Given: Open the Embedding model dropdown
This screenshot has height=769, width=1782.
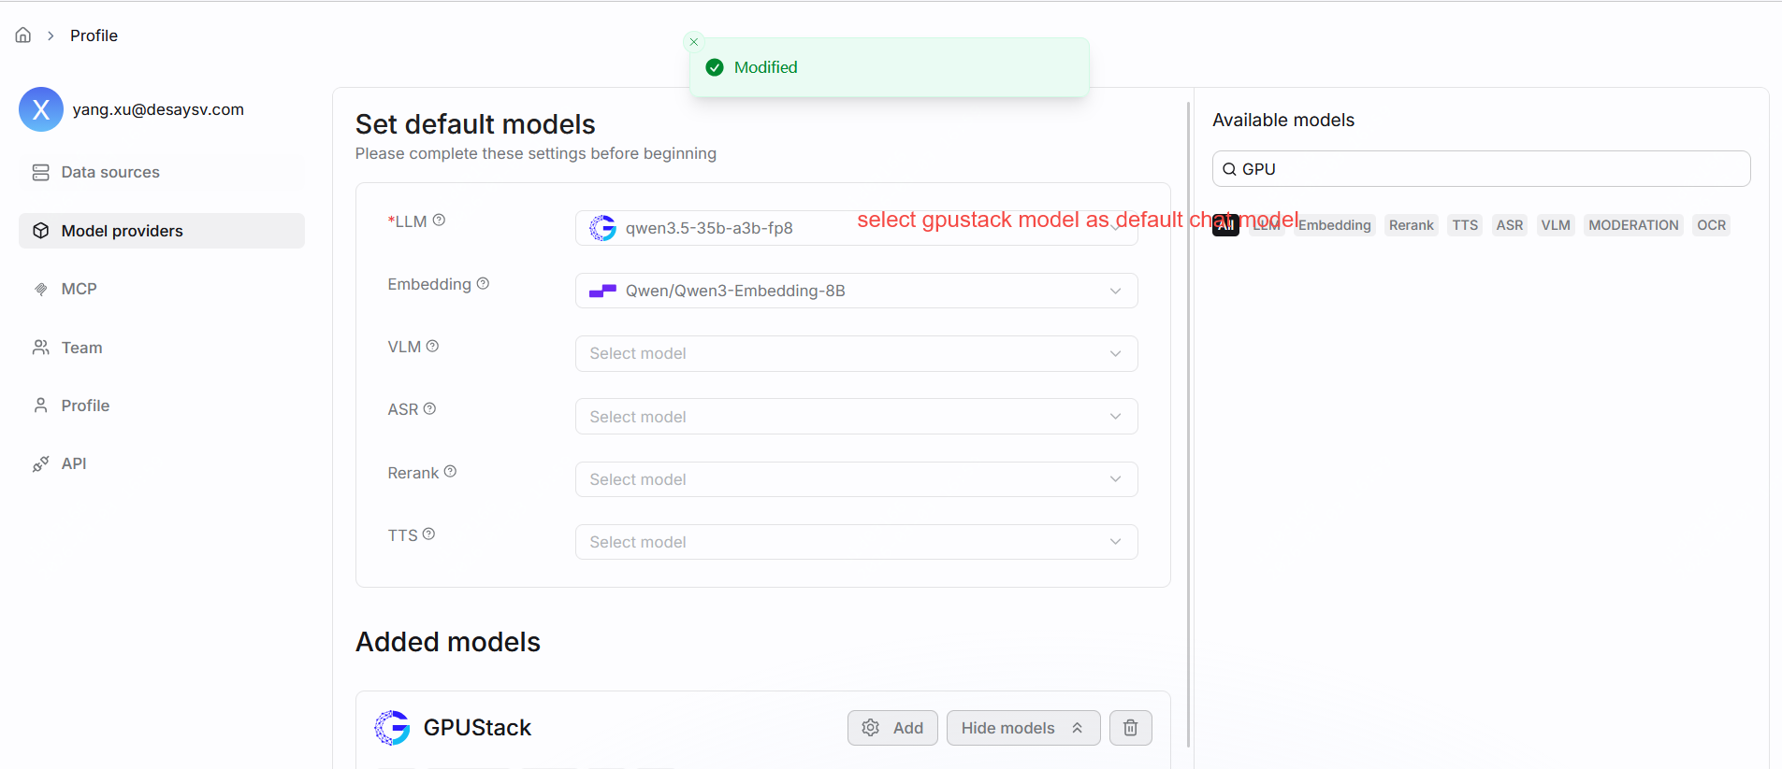Looking at the screenshot, I should click(x=856, y=291).
